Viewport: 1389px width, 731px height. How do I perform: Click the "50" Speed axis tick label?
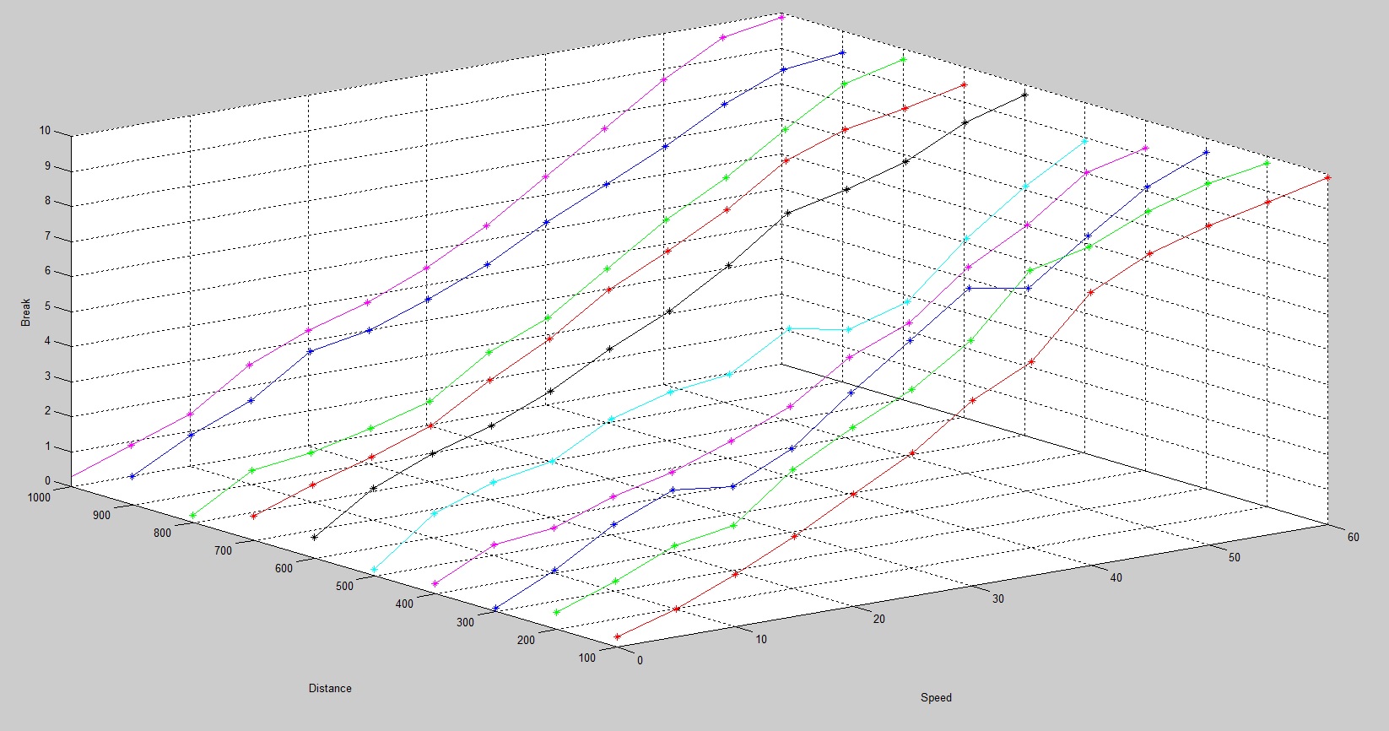coord(1234,558)
